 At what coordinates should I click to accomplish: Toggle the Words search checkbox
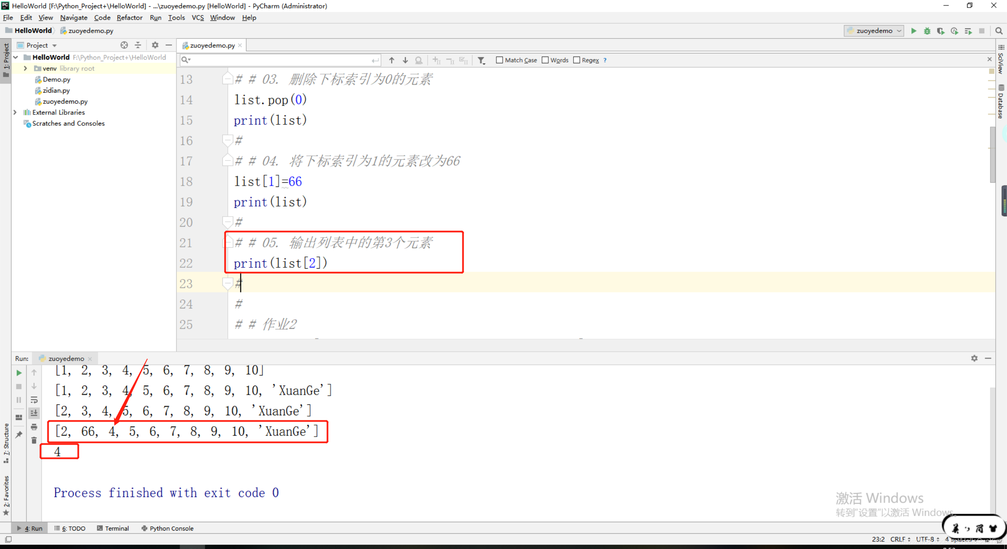[x=545, y=60]
